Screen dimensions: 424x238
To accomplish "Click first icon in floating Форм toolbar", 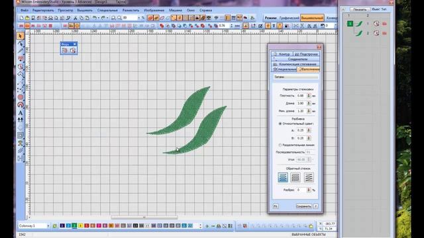I will pos(65,50).
